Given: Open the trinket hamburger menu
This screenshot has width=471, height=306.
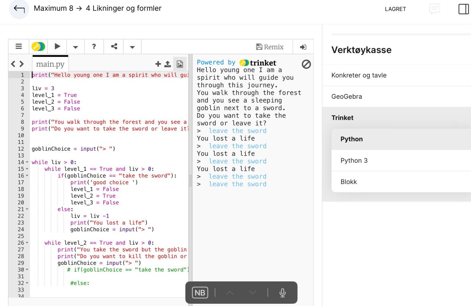Looking at the screenshot, I should pyautogui.click(x=18, y=46).
